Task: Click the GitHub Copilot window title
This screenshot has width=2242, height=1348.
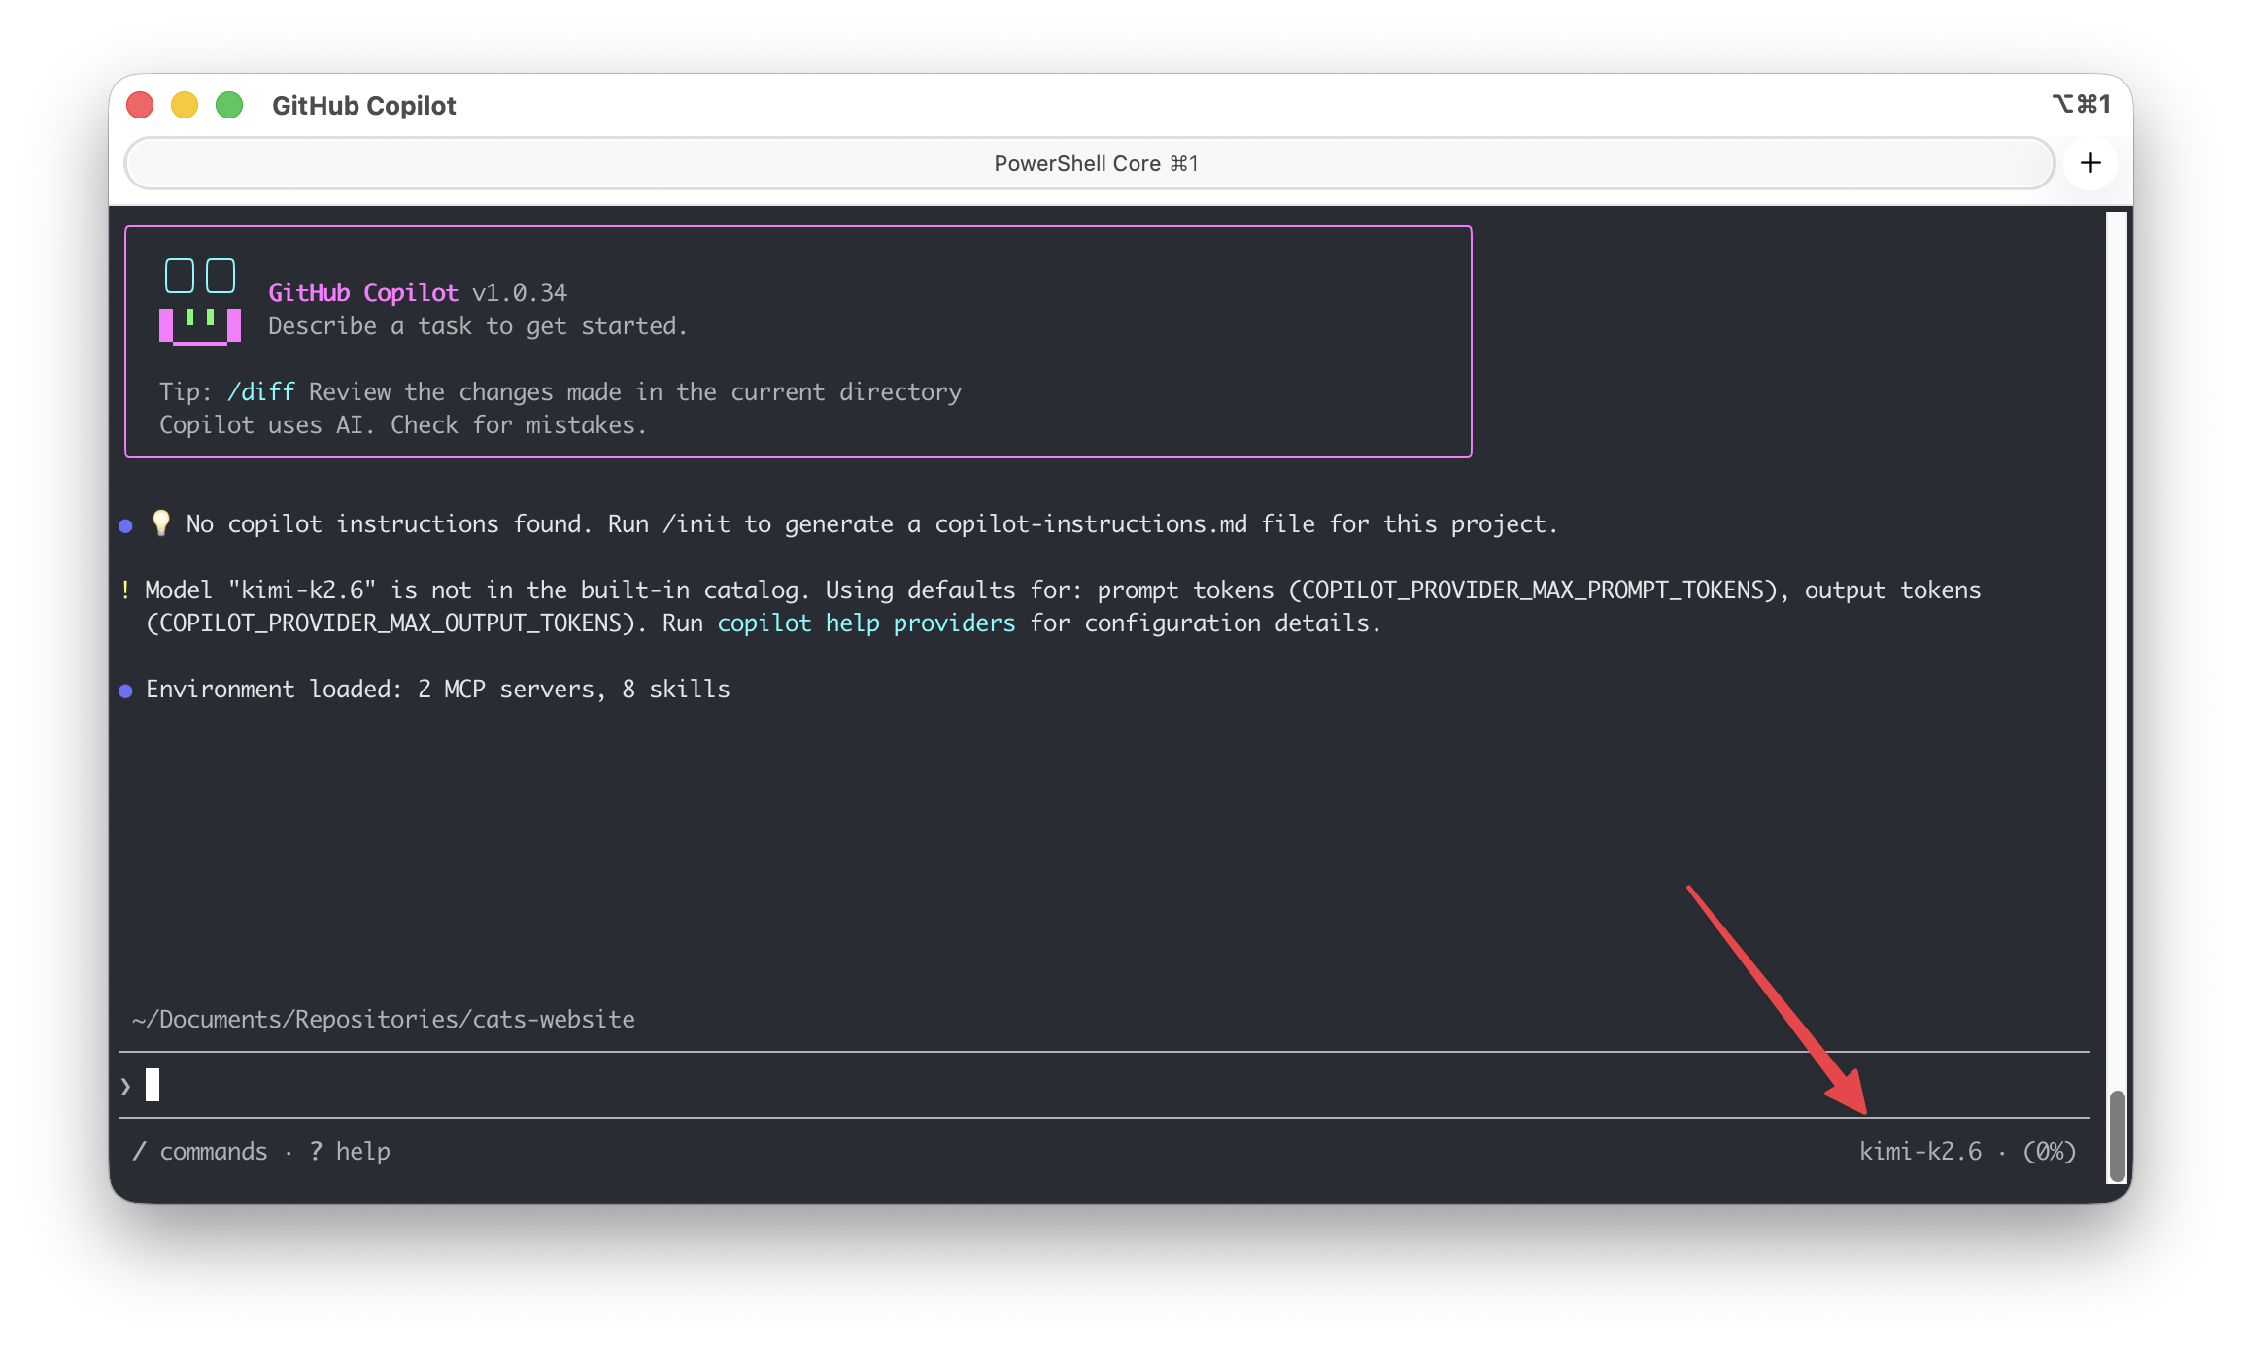Action: coord(363,105)
